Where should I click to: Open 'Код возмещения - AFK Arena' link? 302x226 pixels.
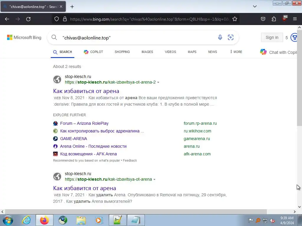pyautogui.click(x=88, y=154)
